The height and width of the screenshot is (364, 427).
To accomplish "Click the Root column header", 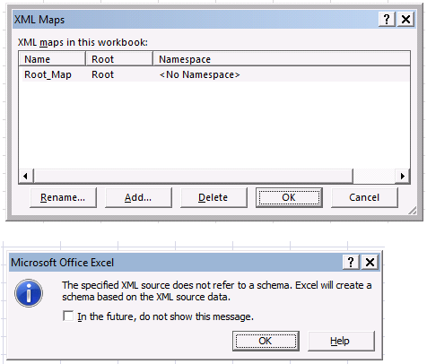I will 119,59.
